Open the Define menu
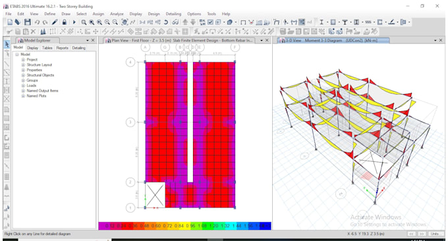The width and height of the screenshot is (448, 241). [x=49, y=14]
